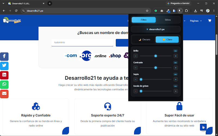
Task: Expand the Páginas dropdown menu
Action: point(196,21)
